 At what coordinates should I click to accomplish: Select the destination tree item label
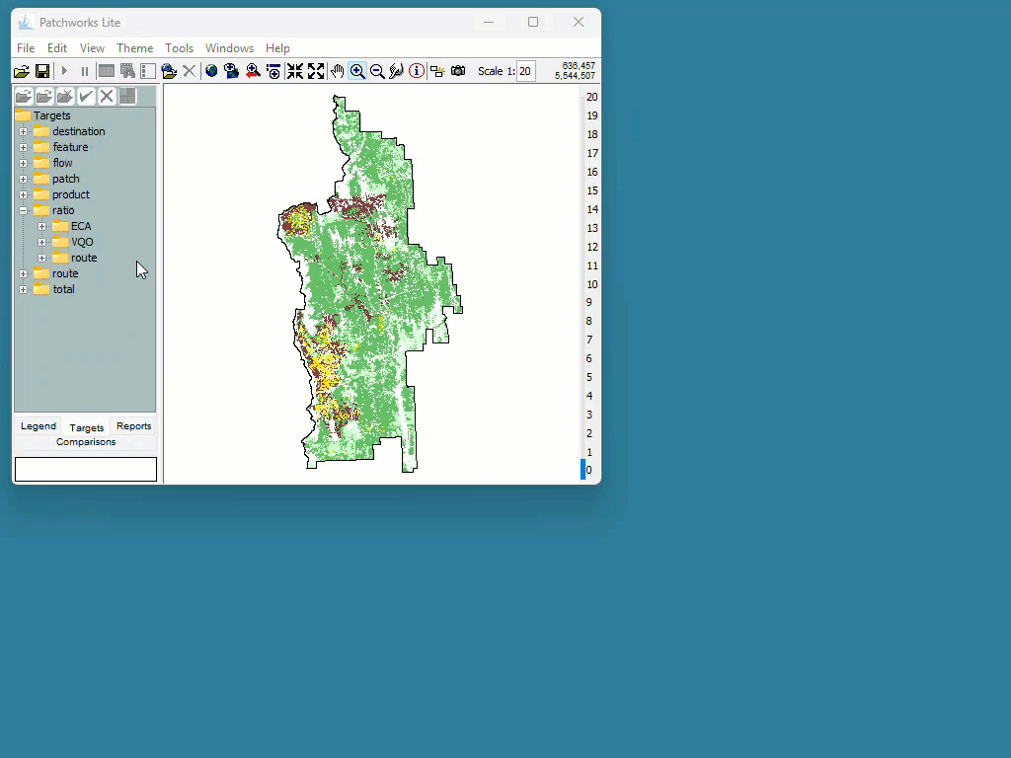[x=79, y=131]
